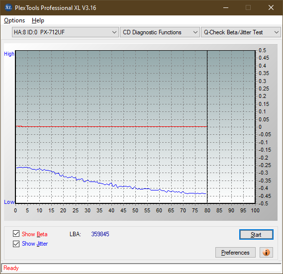283x274 pixels.
Task: Start the Beta/Jitter test
Action: [256, 235]
